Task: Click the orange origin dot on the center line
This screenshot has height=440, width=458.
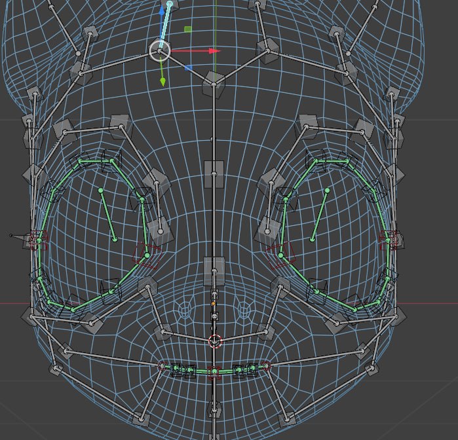Action: pos(213,304)
